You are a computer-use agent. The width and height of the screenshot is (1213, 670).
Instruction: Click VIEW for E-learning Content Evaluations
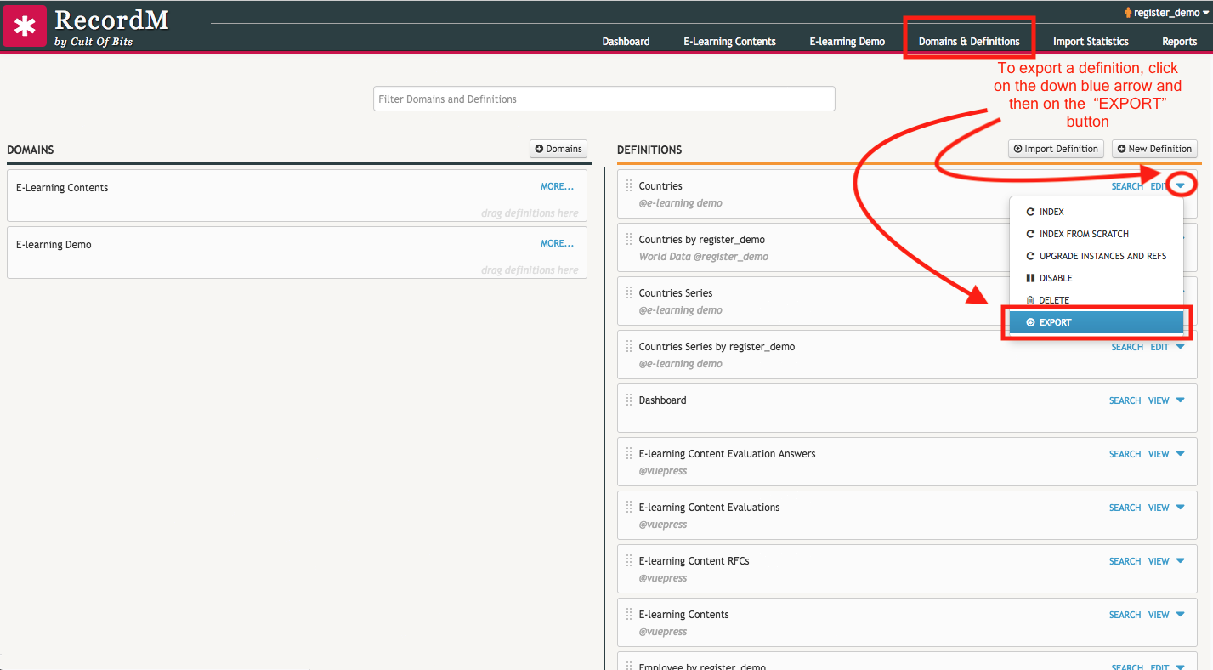(1159, 508)
